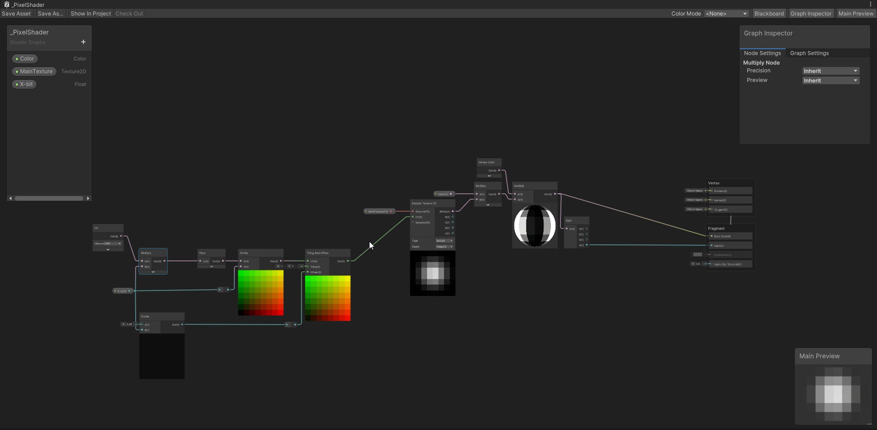Open the Precision Inherit dropdown
This screenshot has height=430, width=877.
click(830, 71)
